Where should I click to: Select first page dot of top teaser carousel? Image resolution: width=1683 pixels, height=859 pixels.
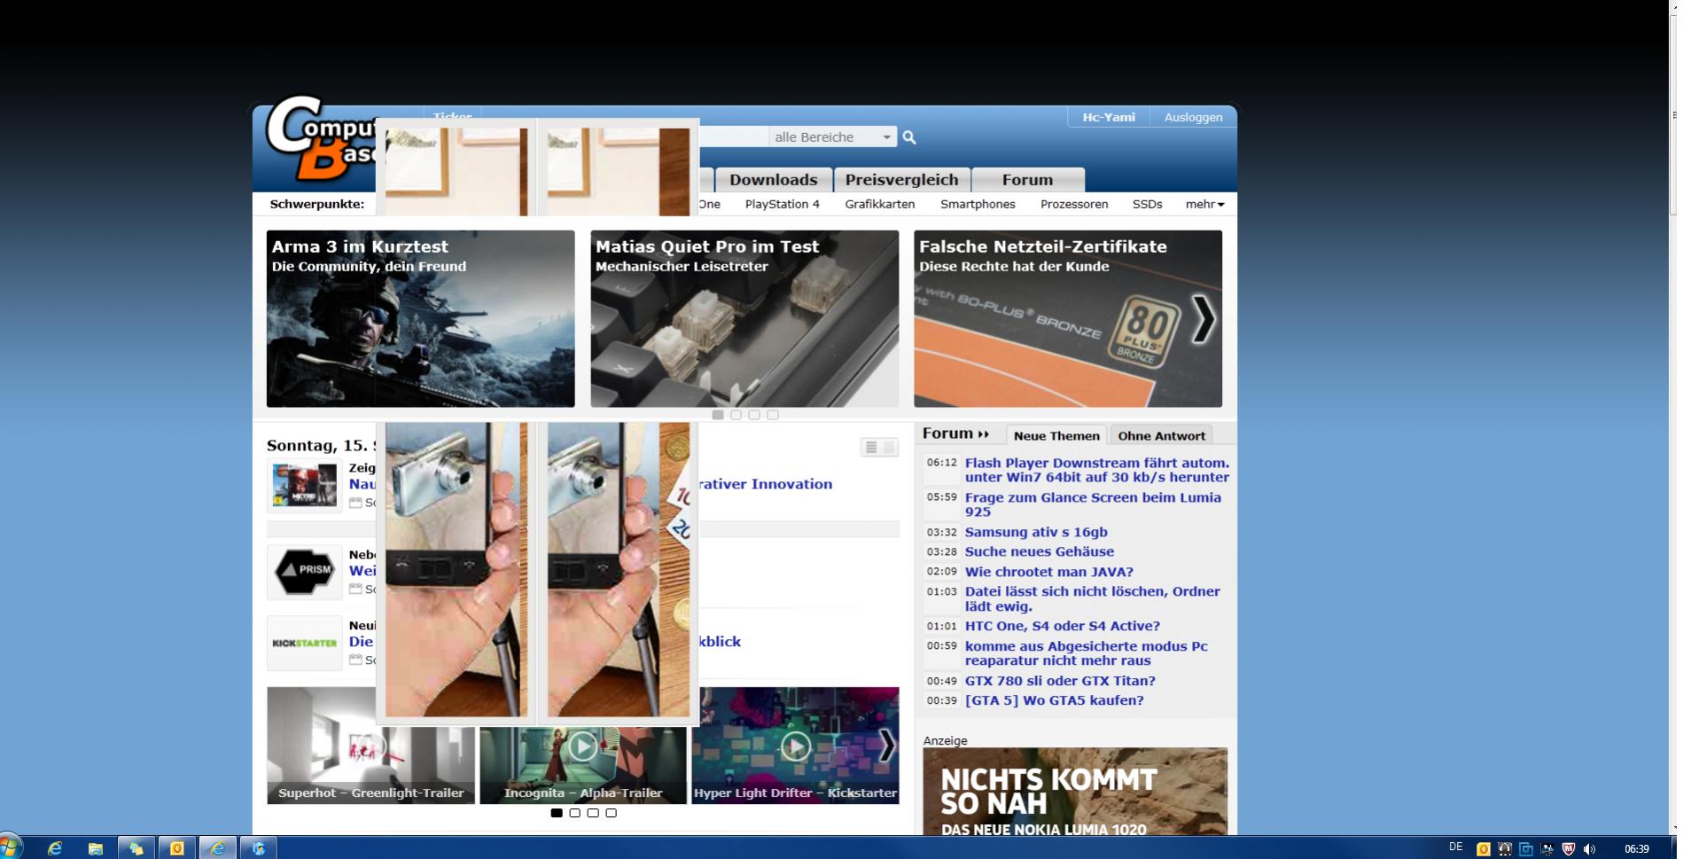[718, 415]
